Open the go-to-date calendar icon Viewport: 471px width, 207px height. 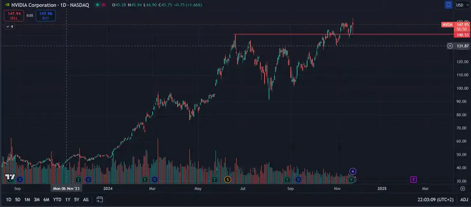[x=99, y=199]
